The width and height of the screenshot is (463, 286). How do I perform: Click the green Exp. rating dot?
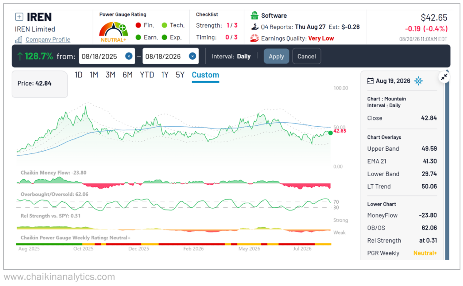click(x=165, y=37)
